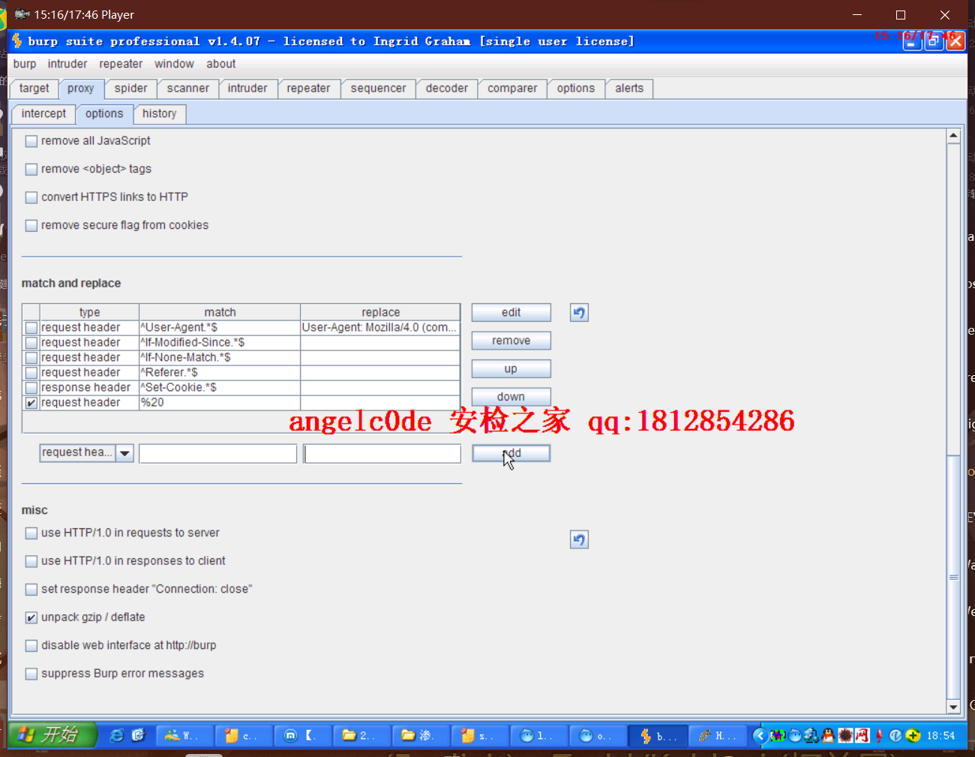Switch to the spider tab
975x757 pixels.
coord(131,89)
